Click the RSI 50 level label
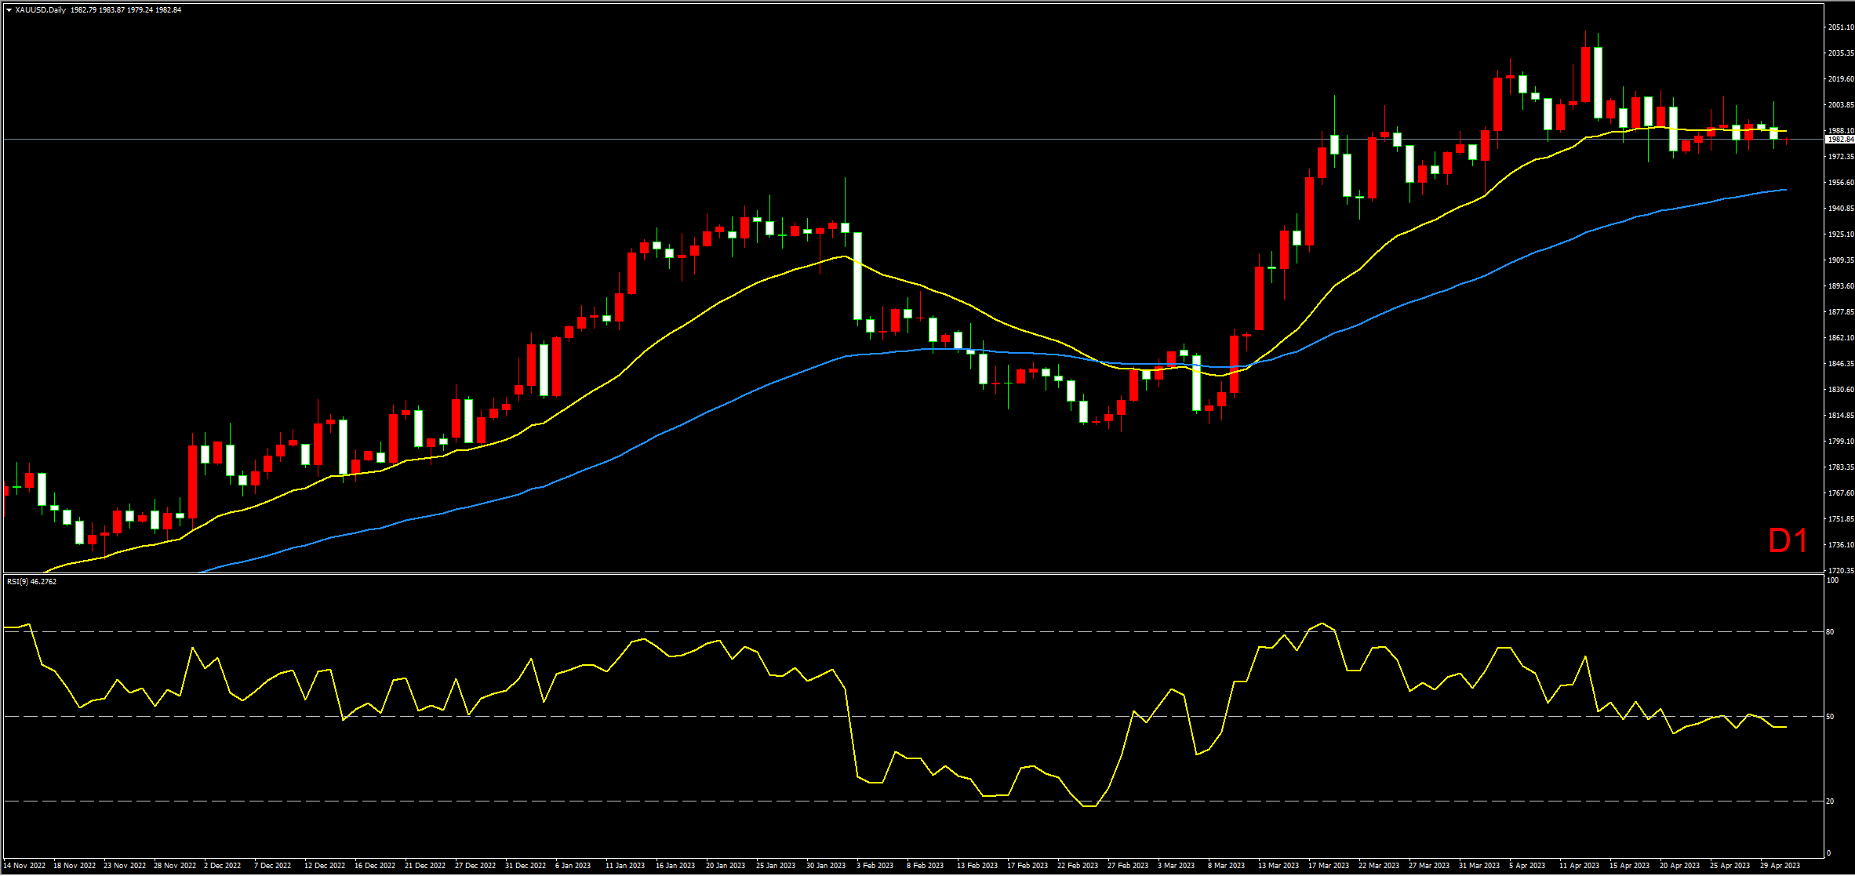The image size is (1855, 876). pos(1830,717)
